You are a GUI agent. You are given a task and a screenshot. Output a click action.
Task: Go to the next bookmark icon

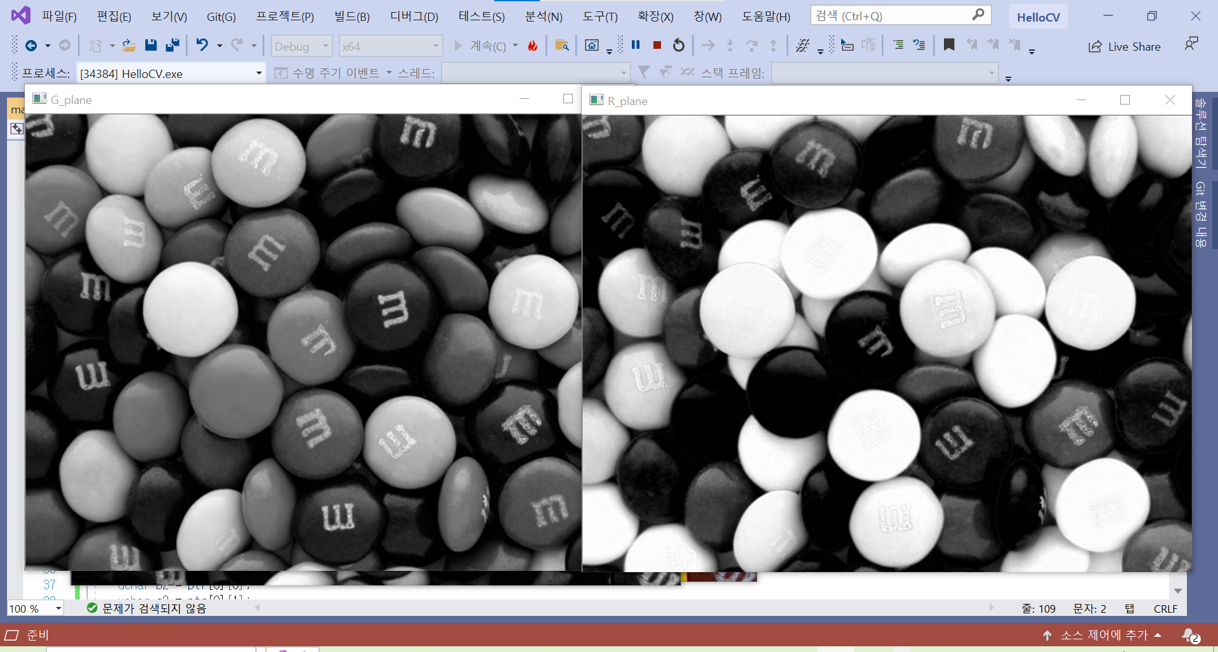click(x=993, y=45)
